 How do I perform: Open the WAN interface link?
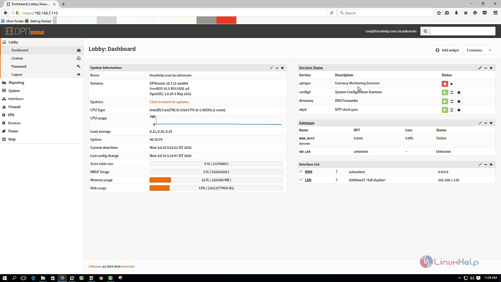[x=308, y=172]
